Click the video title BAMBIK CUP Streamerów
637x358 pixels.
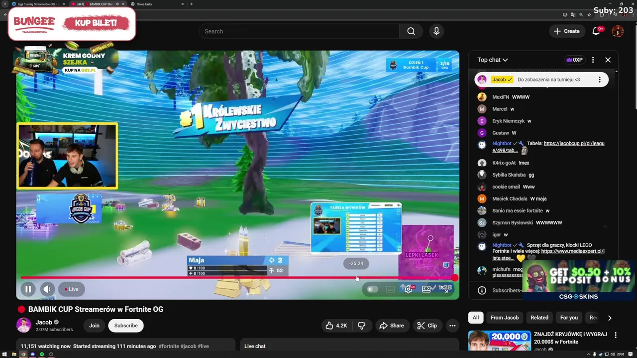click(x=96, y=309)
